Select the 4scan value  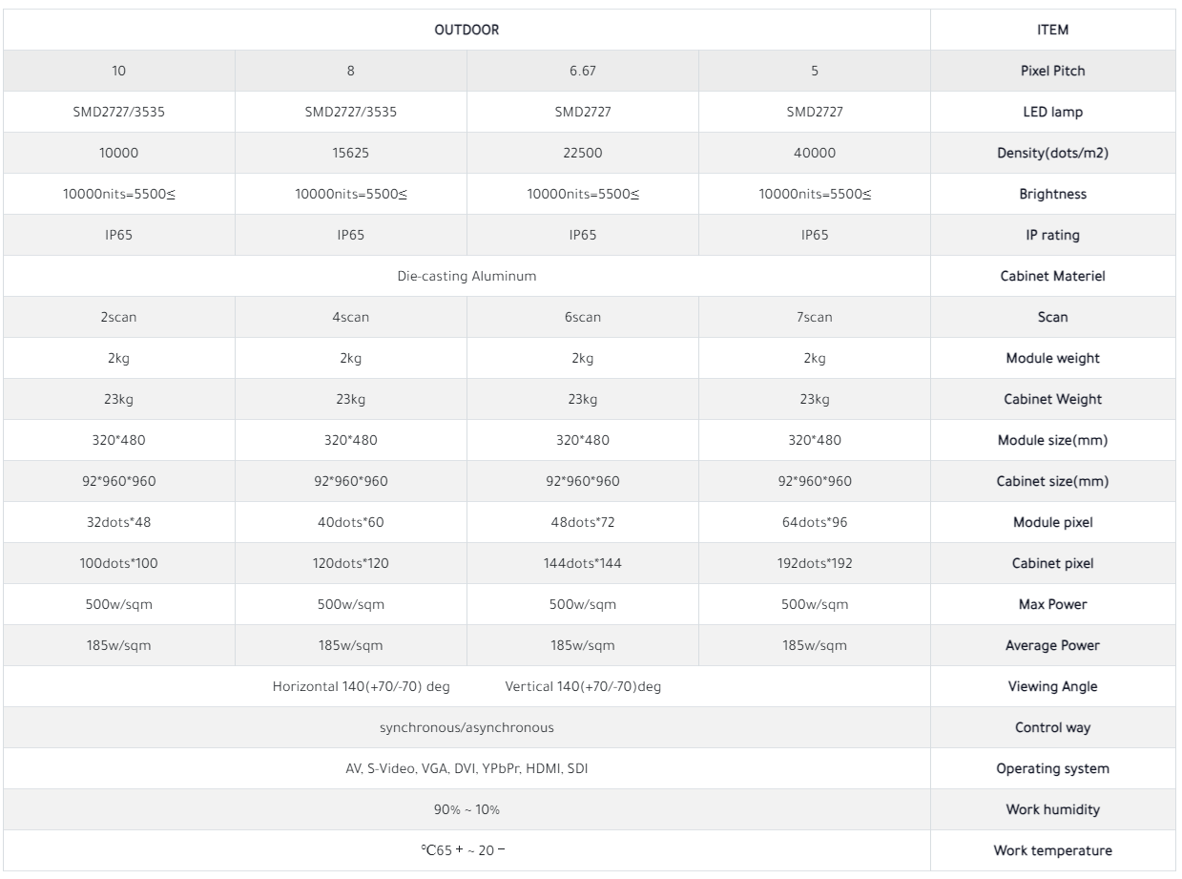coord(351,317)
